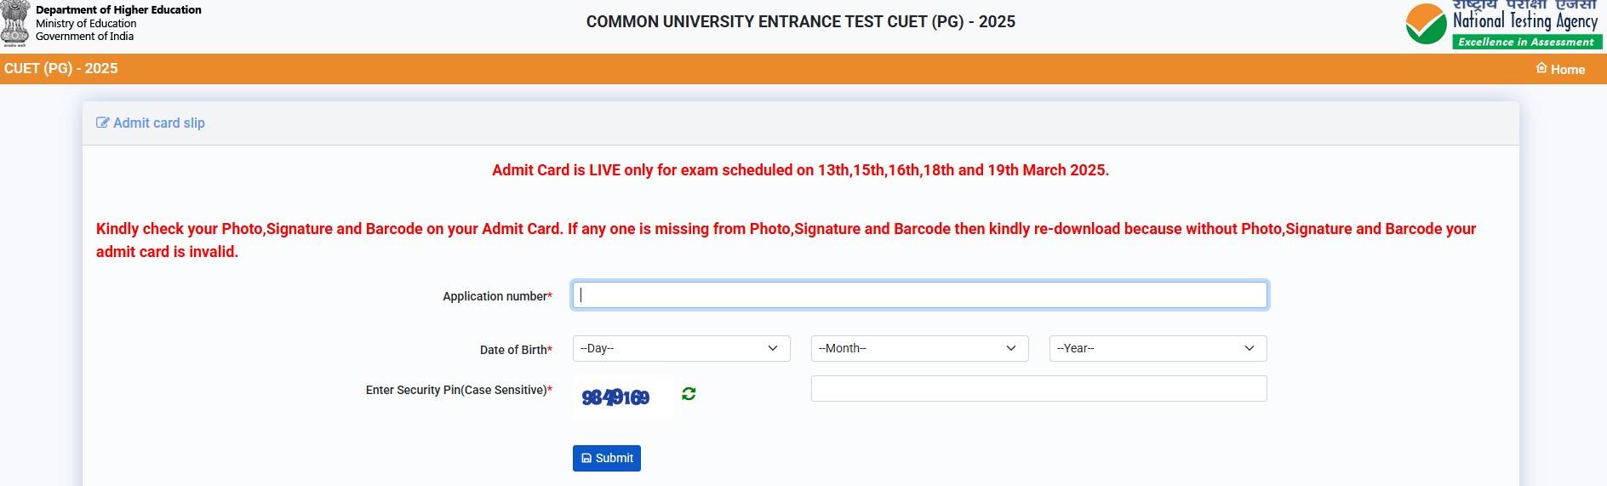Click the edit icon beside Admit card slip

tap(103, 123)
